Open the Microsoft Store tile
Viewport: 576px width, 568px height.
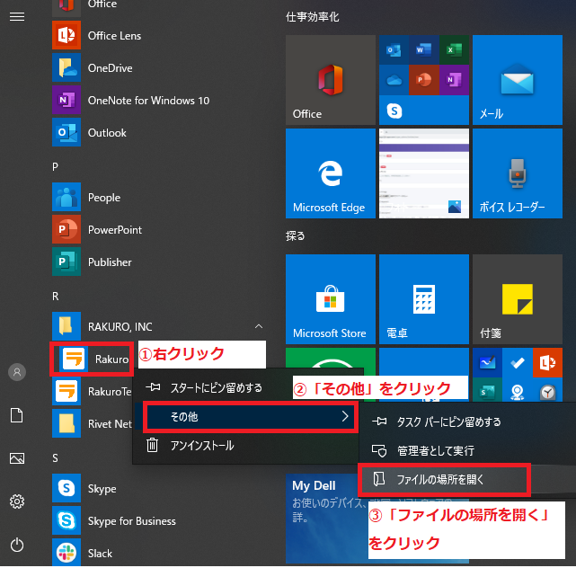point(331,299)
